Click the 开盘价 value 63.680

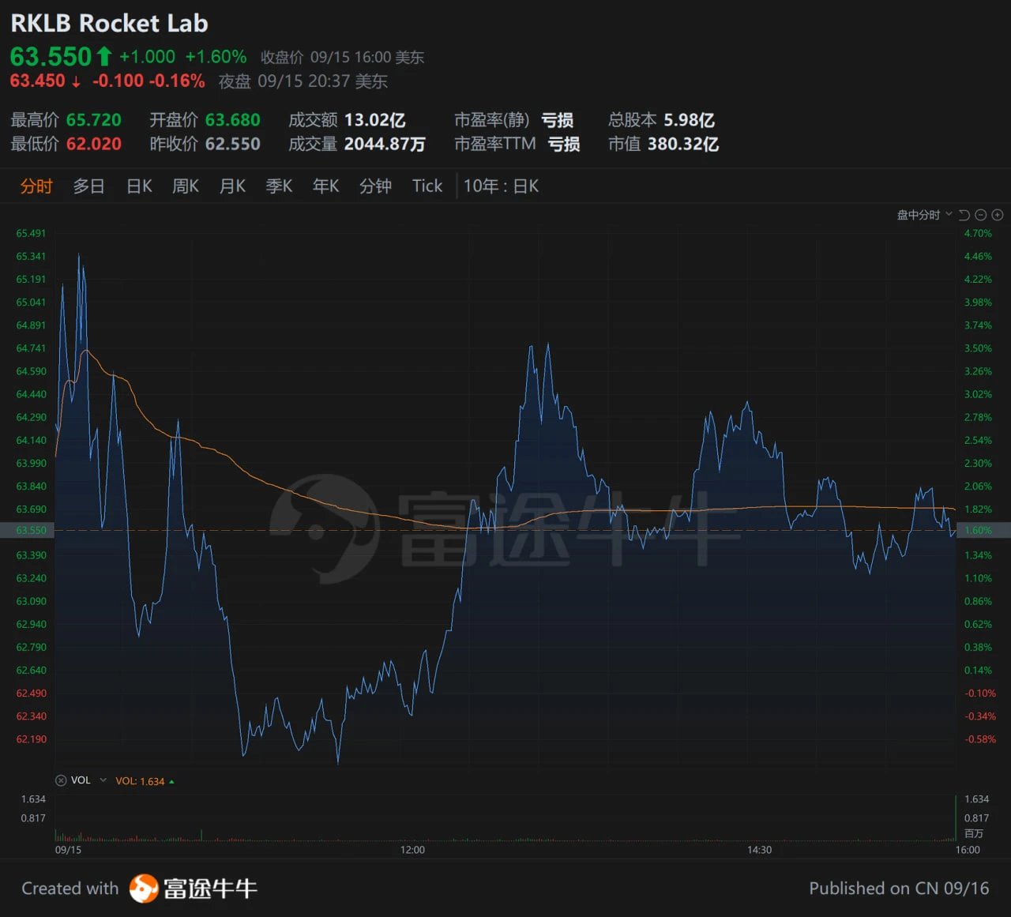pyautogui.click(x=233, y=120)
